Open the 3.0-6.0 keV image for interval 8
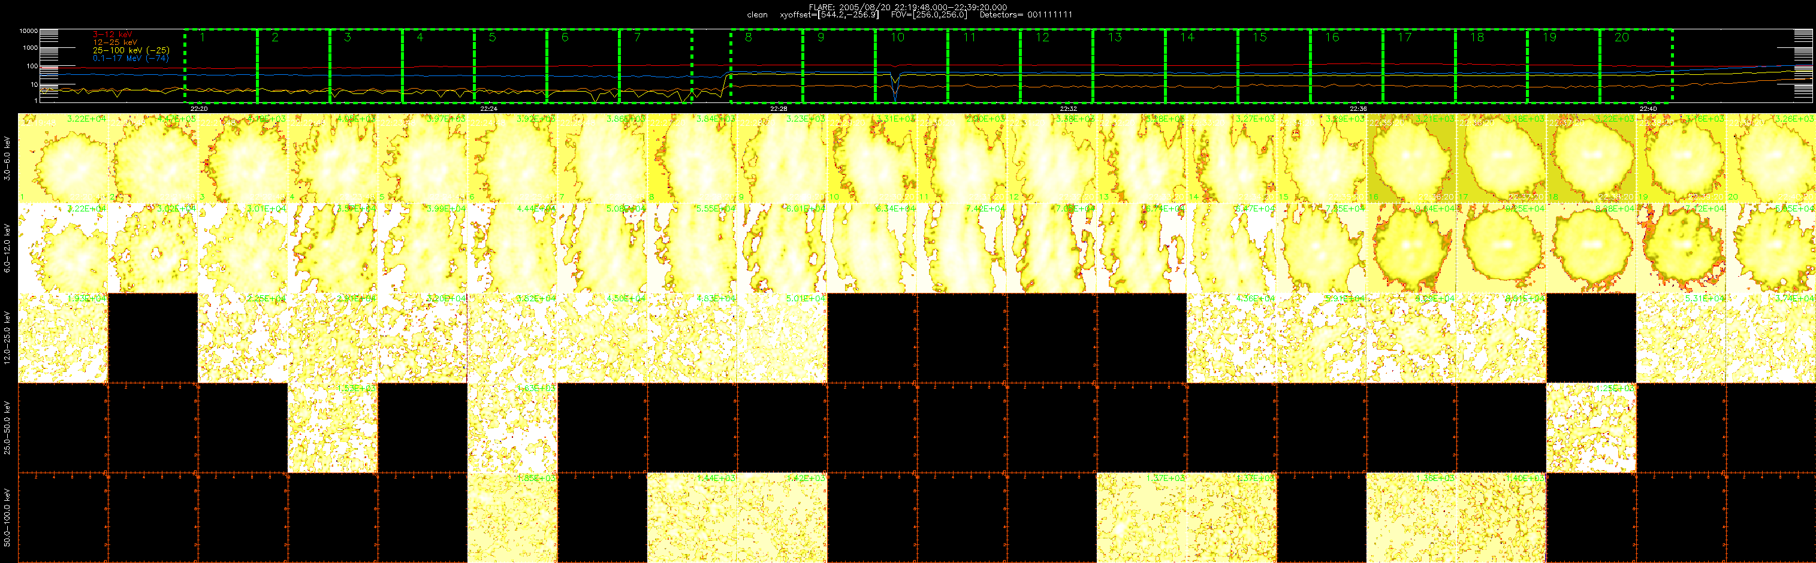Screen dimensions: 1816x563 pyautogui.click(x=692, y=159)
